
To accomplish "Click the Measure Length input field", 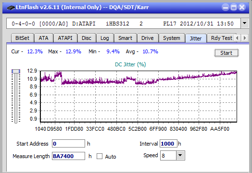I will (68, 156).
